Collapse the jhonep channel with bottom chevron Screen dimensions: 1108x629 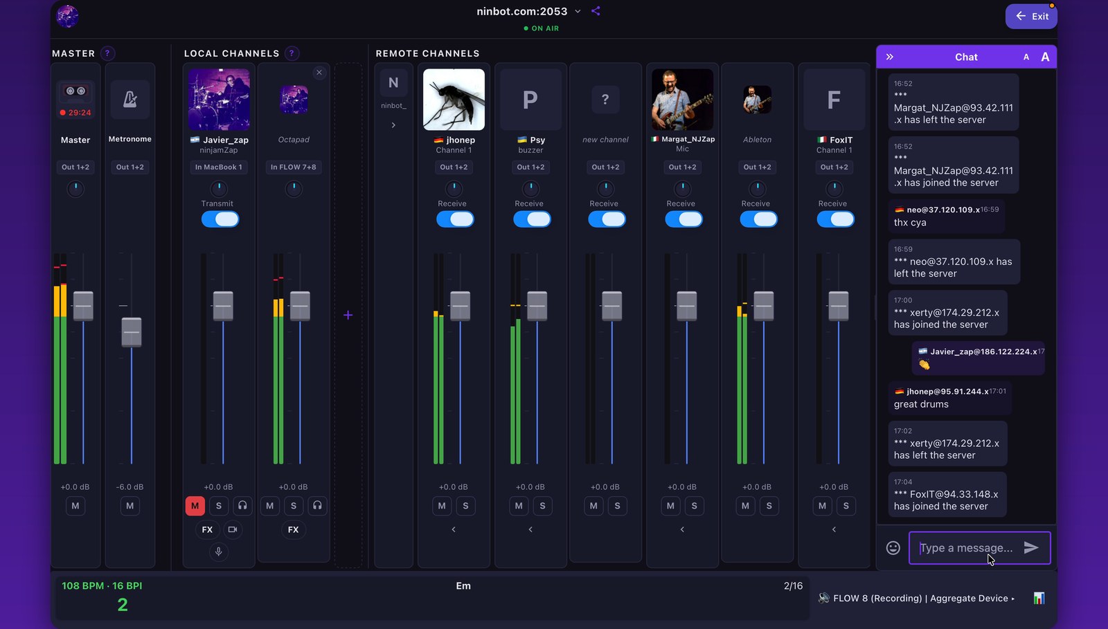coord(454,529)
